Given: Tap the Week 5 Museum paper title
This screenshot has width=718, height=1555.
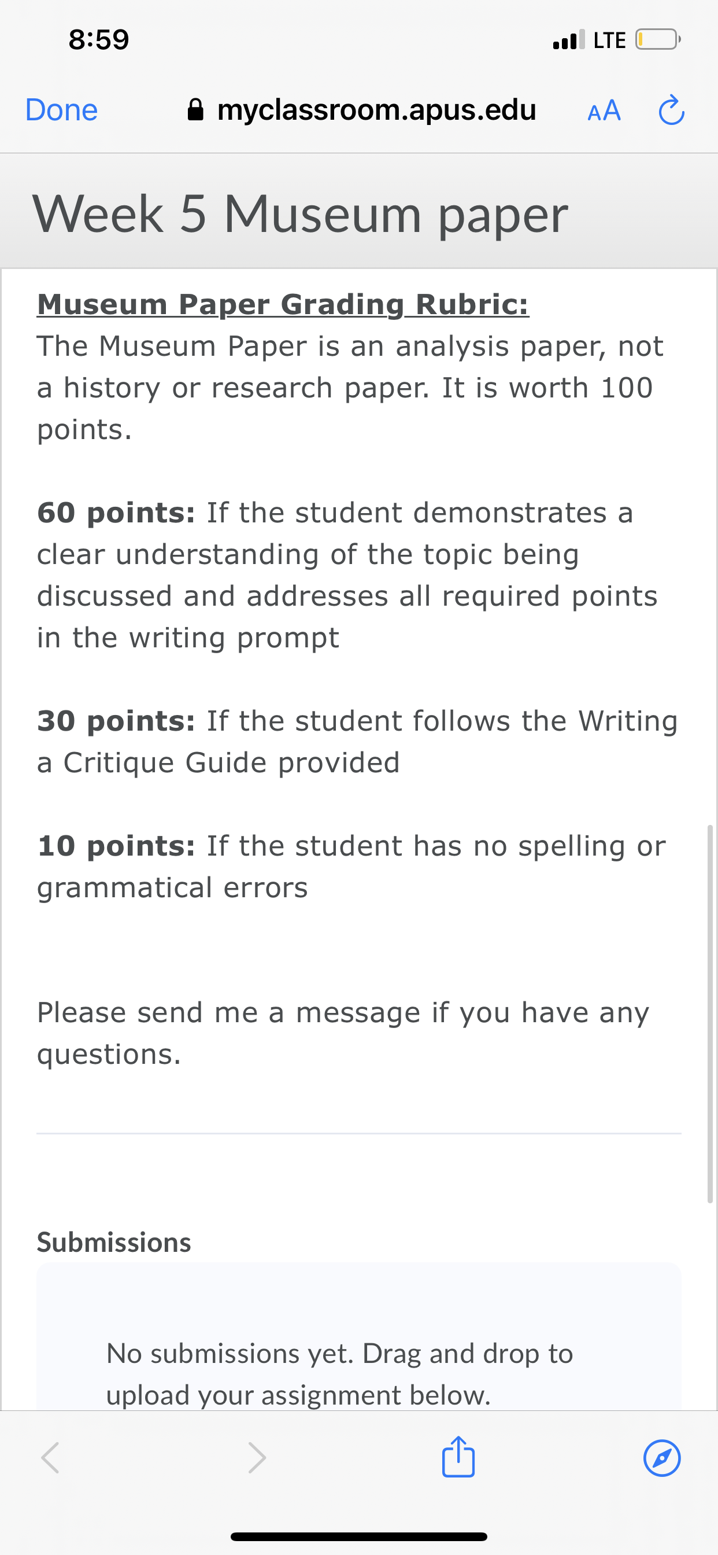Looking at the screenshot, I should tap(300, 214).
